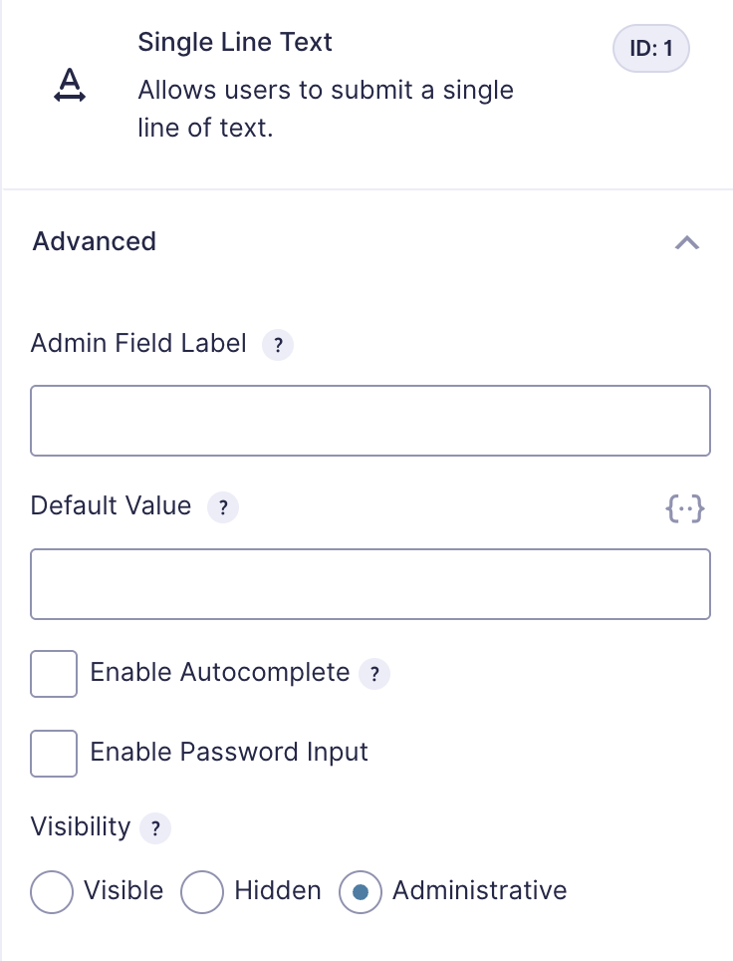This screenshot has width=733, height=961.
Task: Click the Advanced section heading
Action: pos(95,241)
